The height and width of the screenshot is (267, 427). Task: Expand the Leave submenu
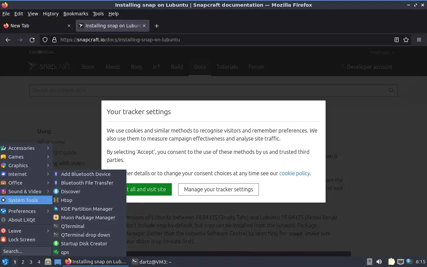click(26, 231)
